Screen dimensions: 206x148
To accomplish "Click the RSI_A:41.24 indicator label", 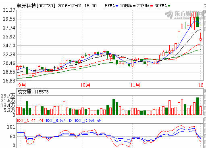I will [30, 121].
